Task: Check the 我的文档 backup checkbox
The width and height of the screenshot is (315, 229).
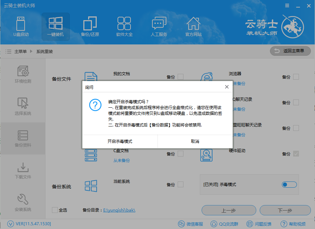Action: click(181, 77)
